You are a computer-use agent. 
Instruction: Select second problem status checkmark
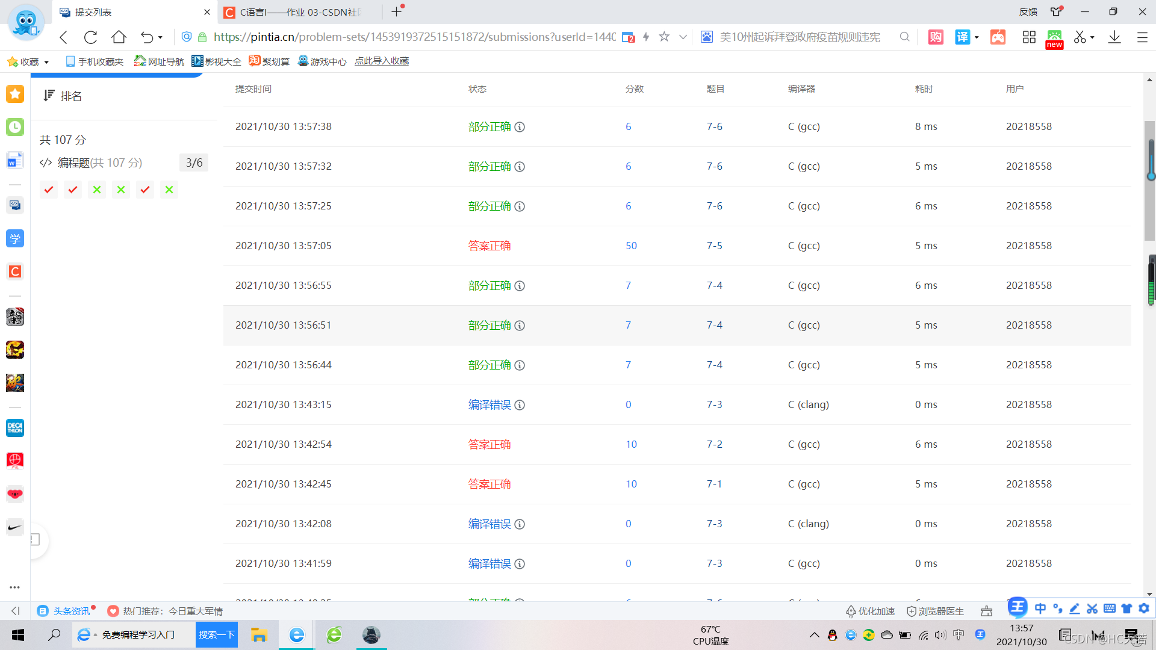tap(73, 190)
